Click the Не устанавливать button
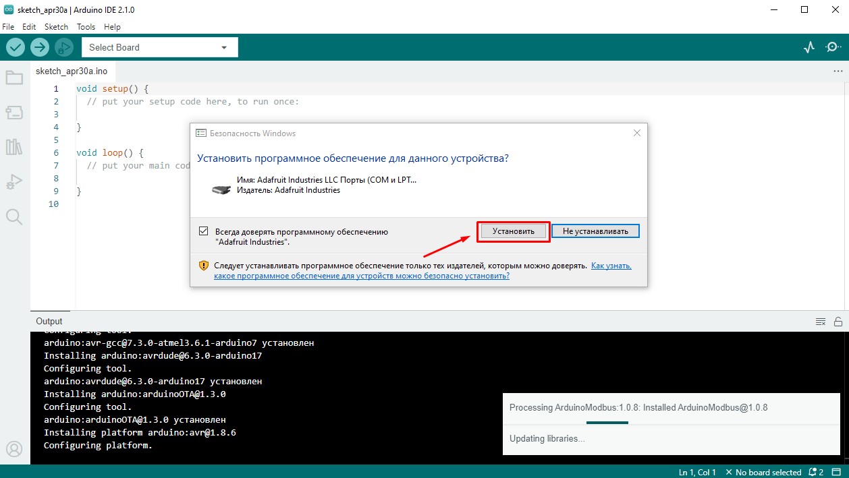 595,231
